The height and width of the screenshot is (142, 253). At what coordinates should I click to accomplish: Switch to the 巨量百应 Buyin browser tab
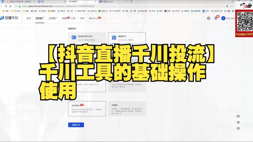pos(113,1)
